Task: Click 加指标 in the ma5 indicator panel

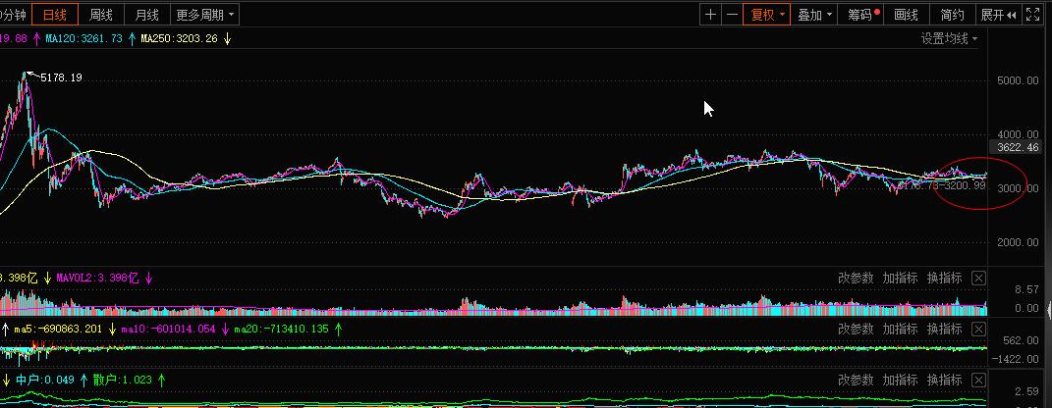Action: pos(900,329)
